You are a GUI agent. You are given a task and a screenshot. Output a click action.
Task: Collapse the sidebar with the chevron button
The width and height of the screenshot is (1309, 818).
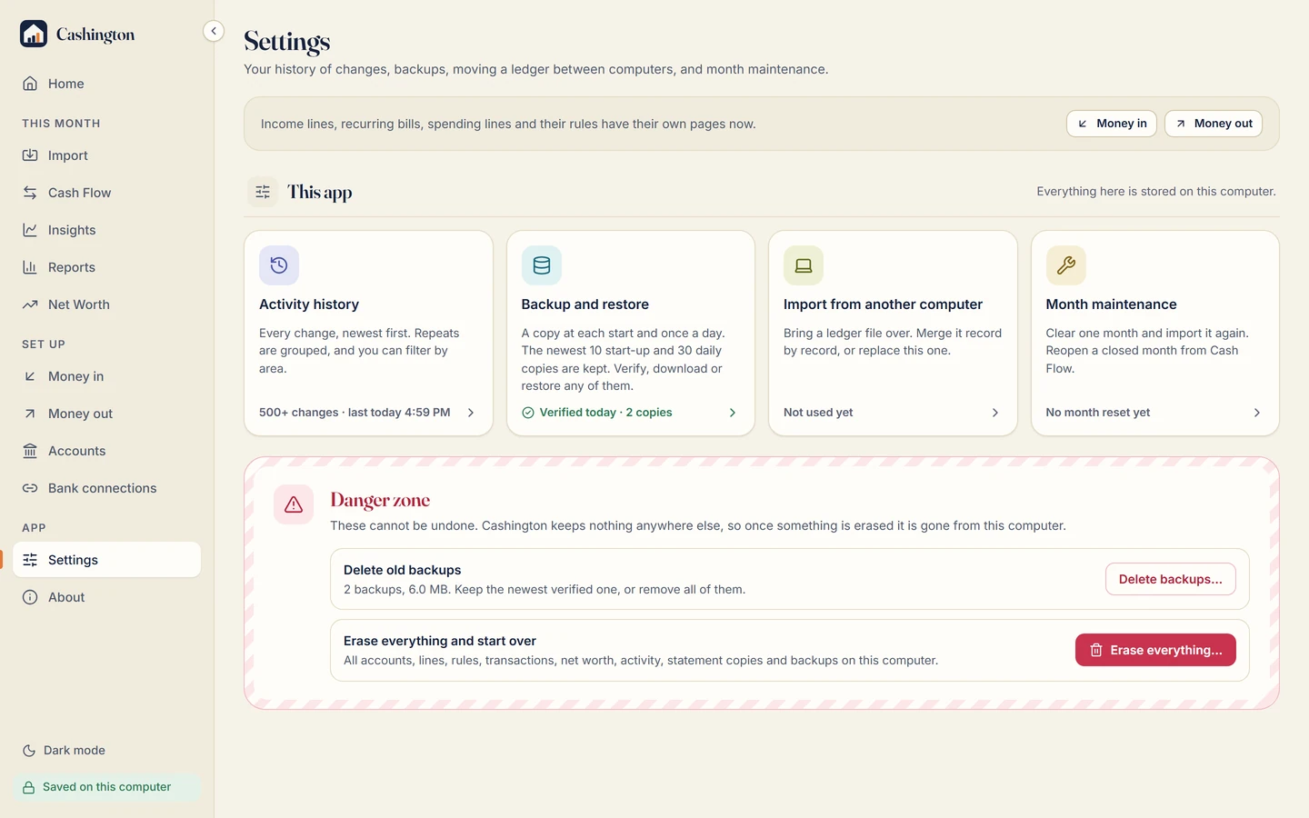pyautogui.click(x=214, y=31)
